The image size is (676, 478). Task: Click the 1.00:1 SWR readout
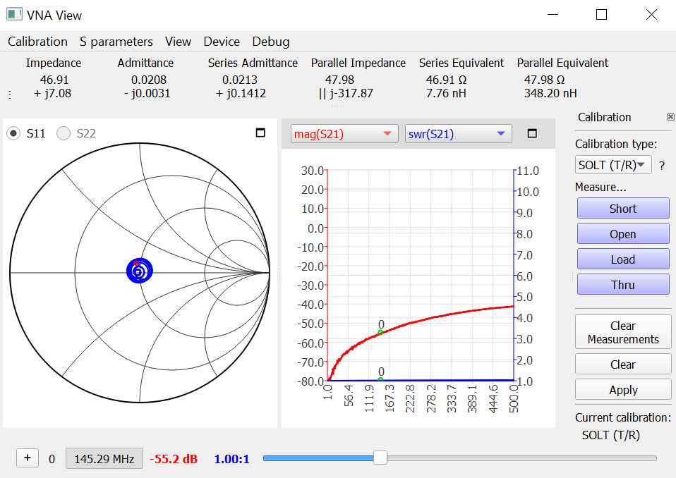pyautogui.click(x=231, y=459)
